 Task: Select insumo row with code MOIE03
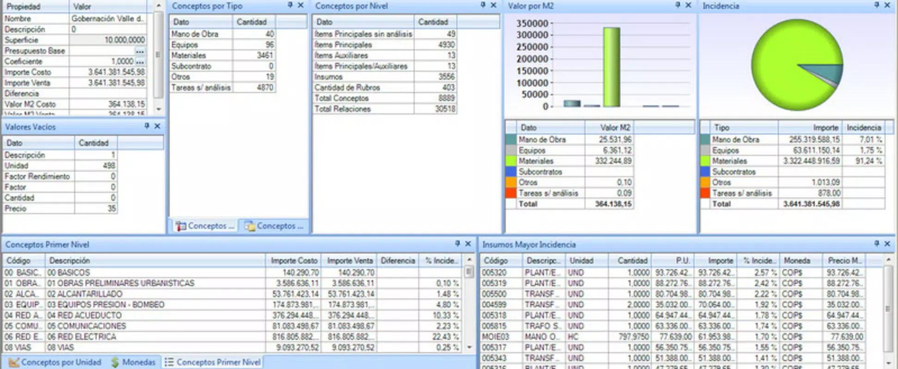click(x=672, y=337)
